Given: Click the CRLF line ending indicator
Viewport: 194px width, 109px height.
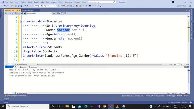Looking at the screenshot, I should [187, 64].
